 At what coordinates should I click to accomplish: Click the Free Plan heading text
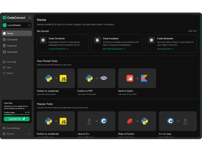(8, 103)
